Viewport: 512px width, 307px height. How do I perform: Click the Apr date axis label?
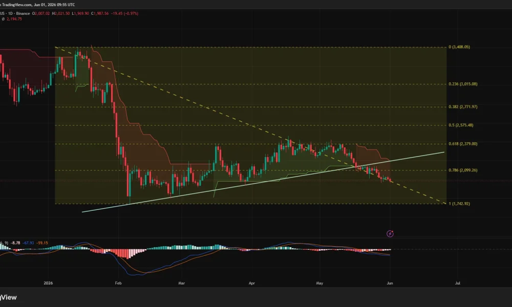click(252, 283)
